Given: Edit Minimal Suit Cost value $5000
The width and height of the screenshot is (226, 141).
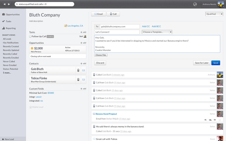Looking at the screenshot, I should [x=51, y=93].
